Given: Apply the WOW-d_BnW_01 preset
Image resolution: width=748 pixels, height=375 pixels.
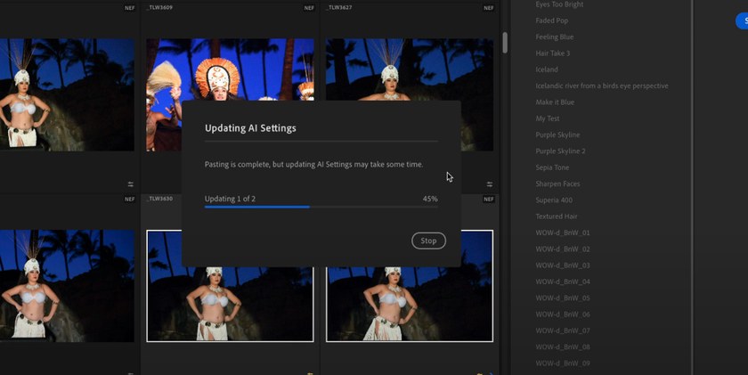Looking at the screenshot, I should point(563,232).
